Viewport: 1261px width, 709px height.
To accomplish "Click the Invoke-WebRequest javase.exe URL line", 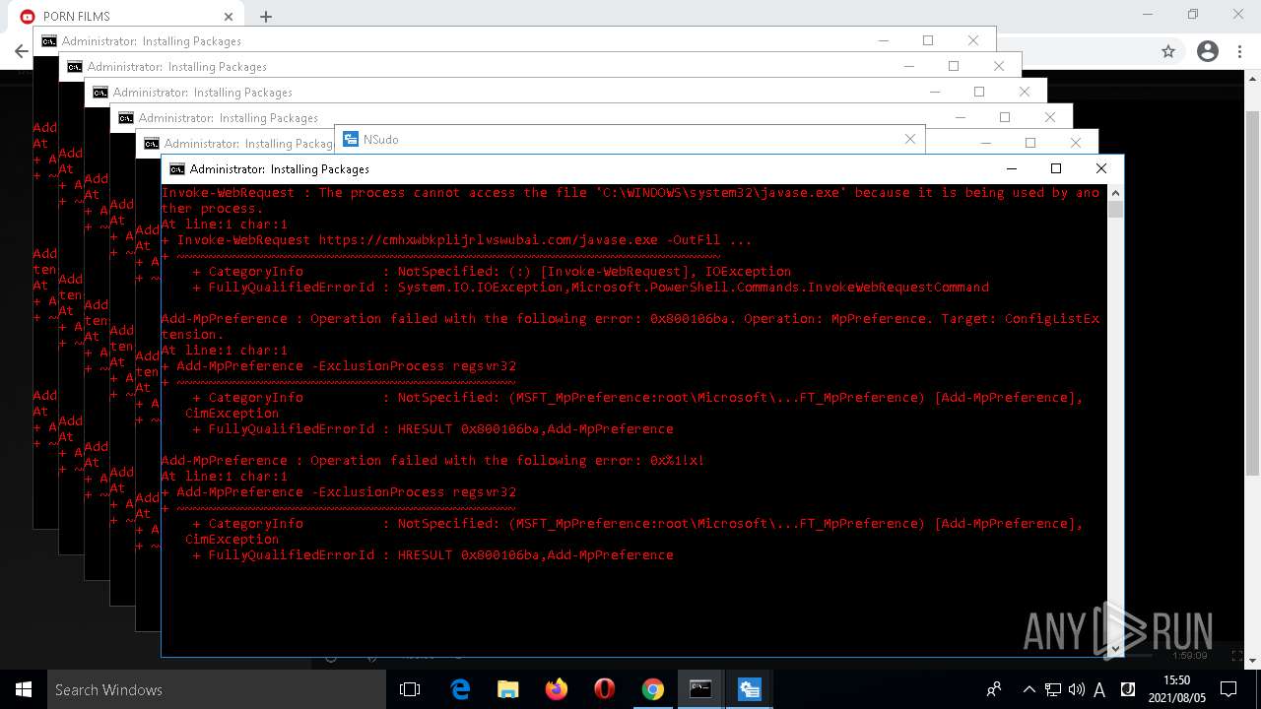I will [x=456, y=239].
